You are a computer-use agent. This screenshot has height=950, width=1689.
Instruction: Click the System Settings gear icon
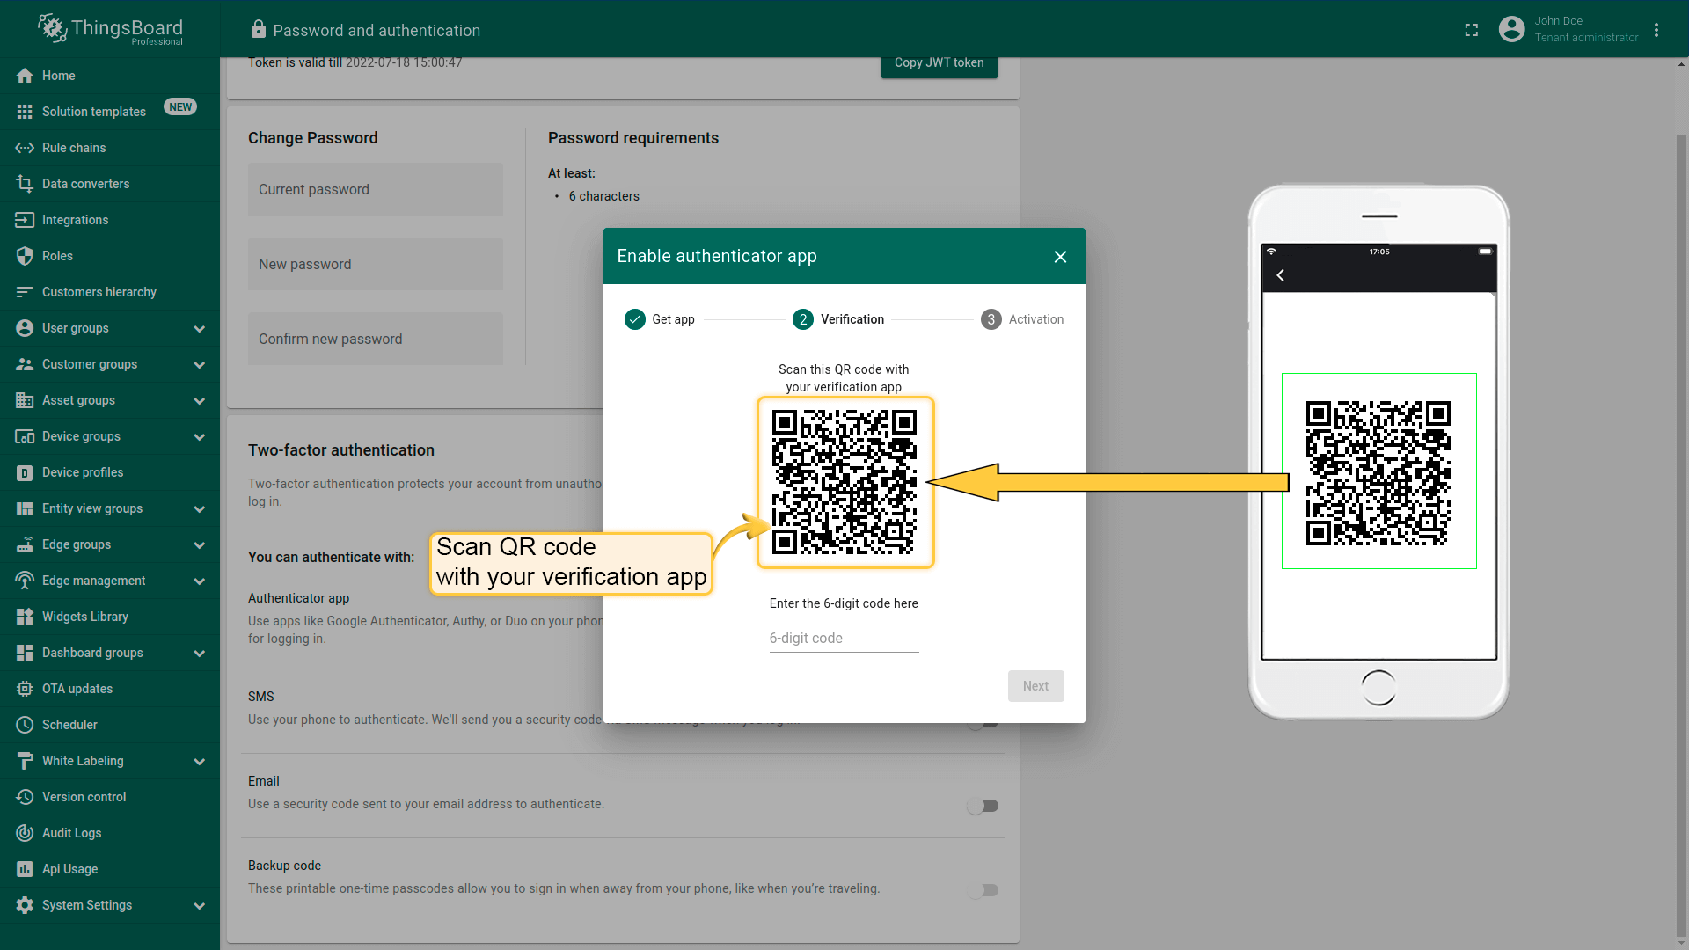[x=25, y=905]
